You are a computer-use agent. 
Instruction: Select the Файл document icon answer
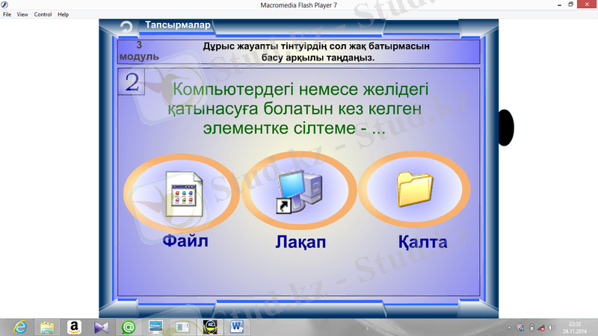(182, 190)
